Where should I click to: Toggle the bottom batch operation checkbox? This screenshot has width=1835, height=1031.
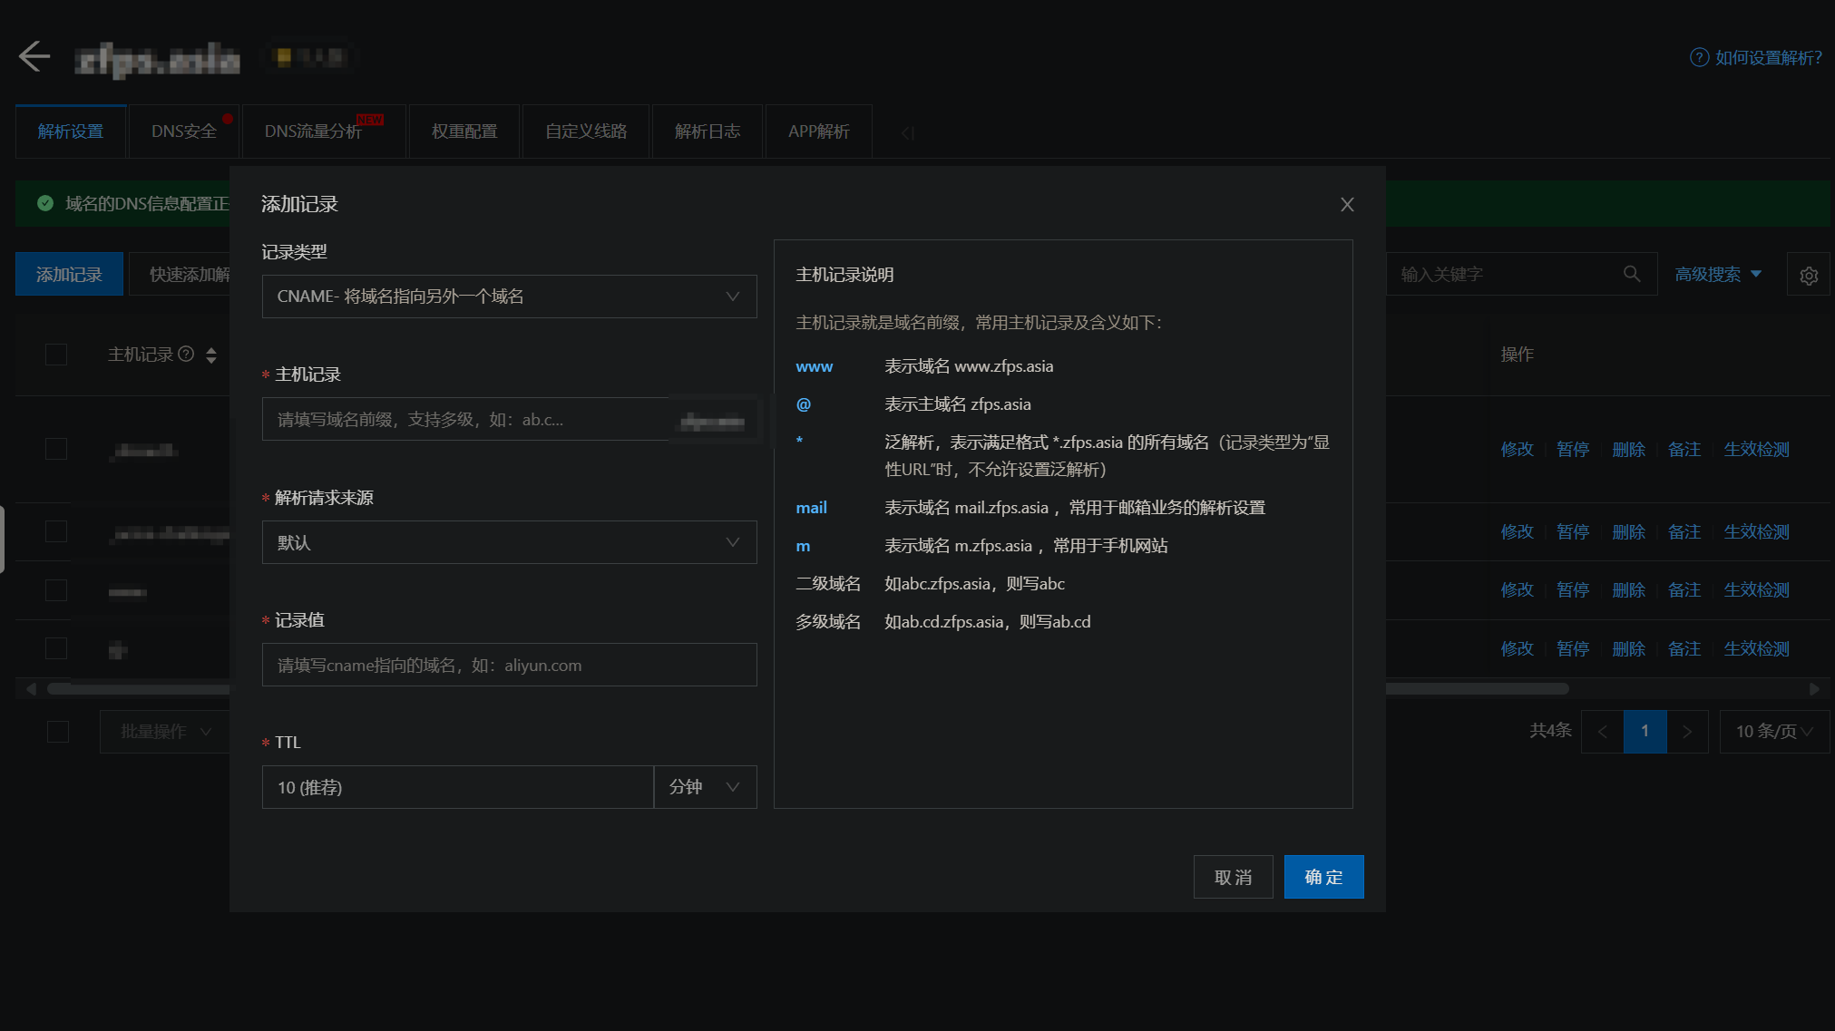tap(58, 732)
